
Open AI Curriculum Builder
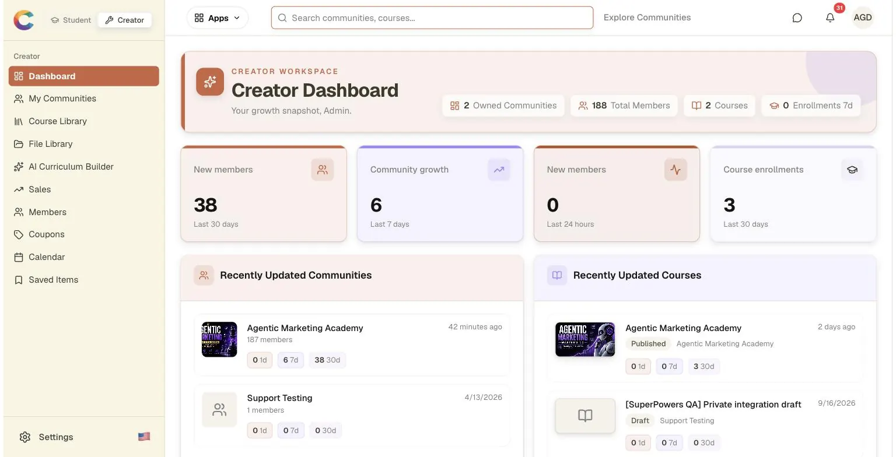click(x=84, y=167)
